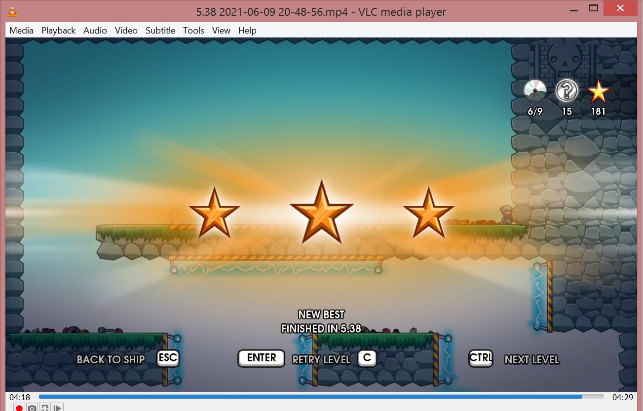643x411 pixels.
Task: Close the VLC media player window
Action: pyautogui.click(x=620, y=8)
